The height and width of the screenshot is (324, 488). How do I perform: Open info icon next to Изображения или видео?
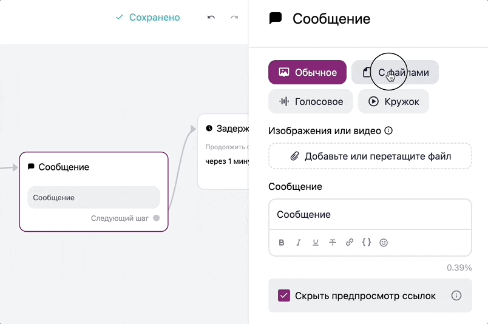coord(388,130)
